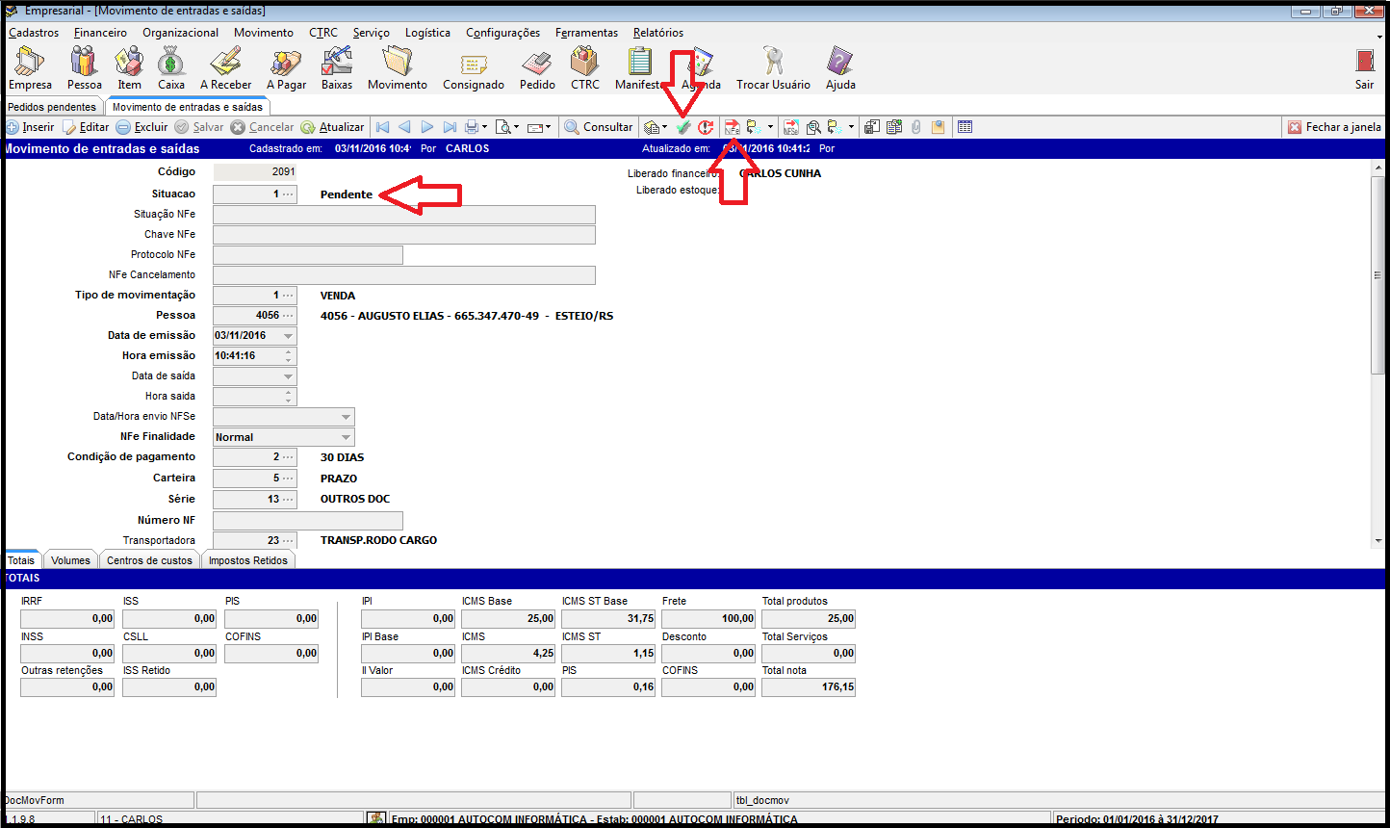Click the Trocar Usuário keys icon
The image size is (1390, 828).
773,67
